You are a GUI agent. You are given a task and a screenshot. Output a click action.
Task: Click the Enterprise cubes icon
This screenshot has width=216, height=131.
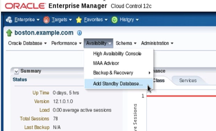click(9, 20)
